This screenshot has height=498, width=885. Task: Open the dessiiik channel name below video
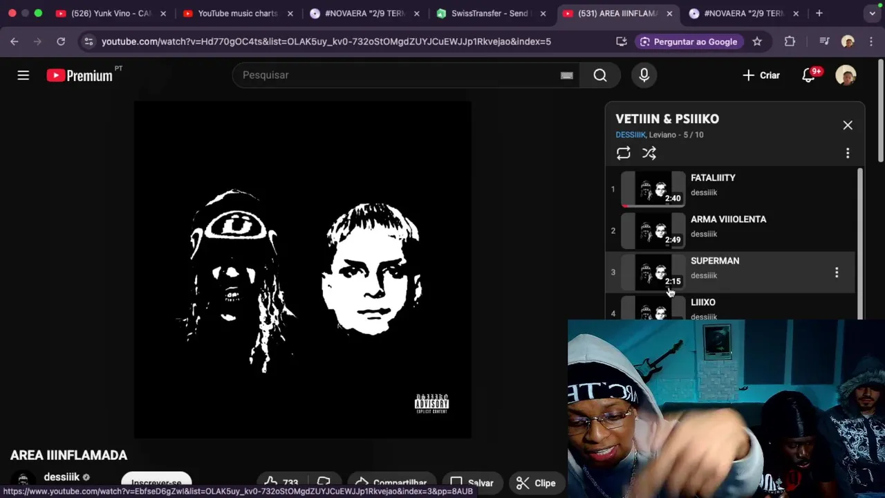click(x=62, y=477)
